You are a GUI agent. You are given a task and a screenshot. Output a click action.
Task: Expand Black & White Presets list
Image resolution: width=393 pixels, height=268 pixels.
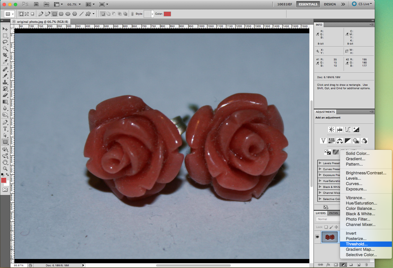pos(320,187)
